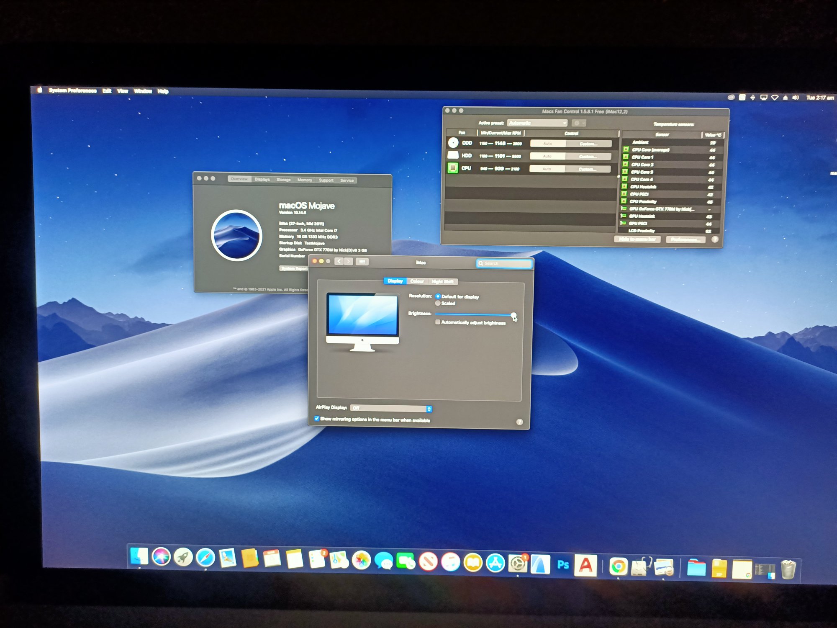Viewport: 837px width, 628px height.
Task: Expand the Active preset dropdown
Action: (x=537, y=123)
